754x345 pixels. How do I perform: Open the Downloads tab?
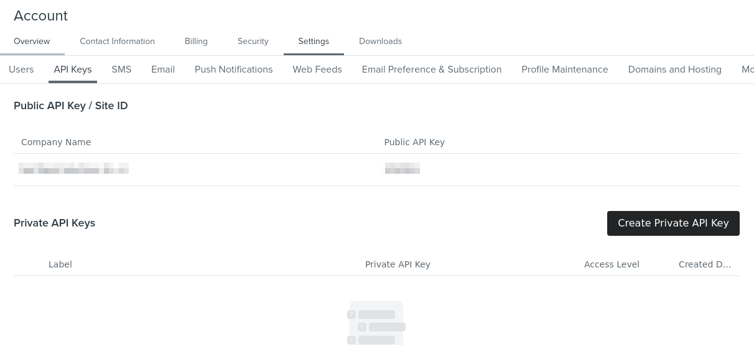tap(380, 42)
